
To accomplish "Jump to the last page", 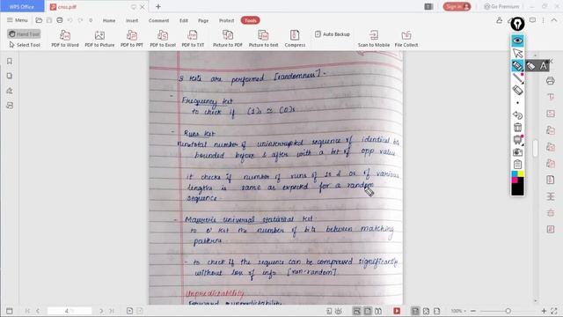I will (112, 311).
